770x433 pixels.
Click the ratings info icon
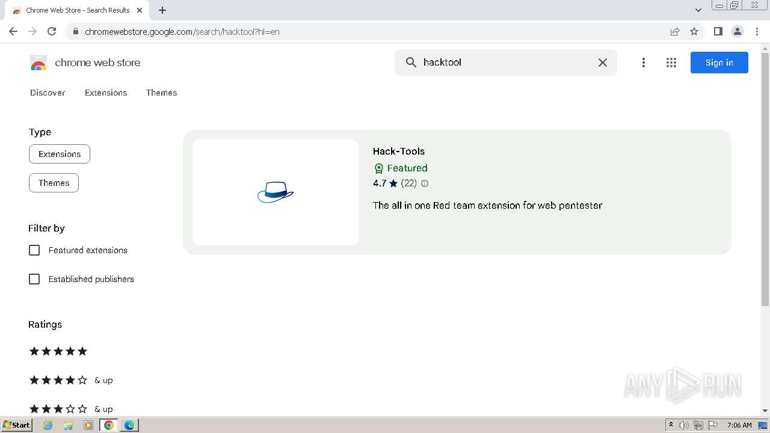[x=425, y=183]
